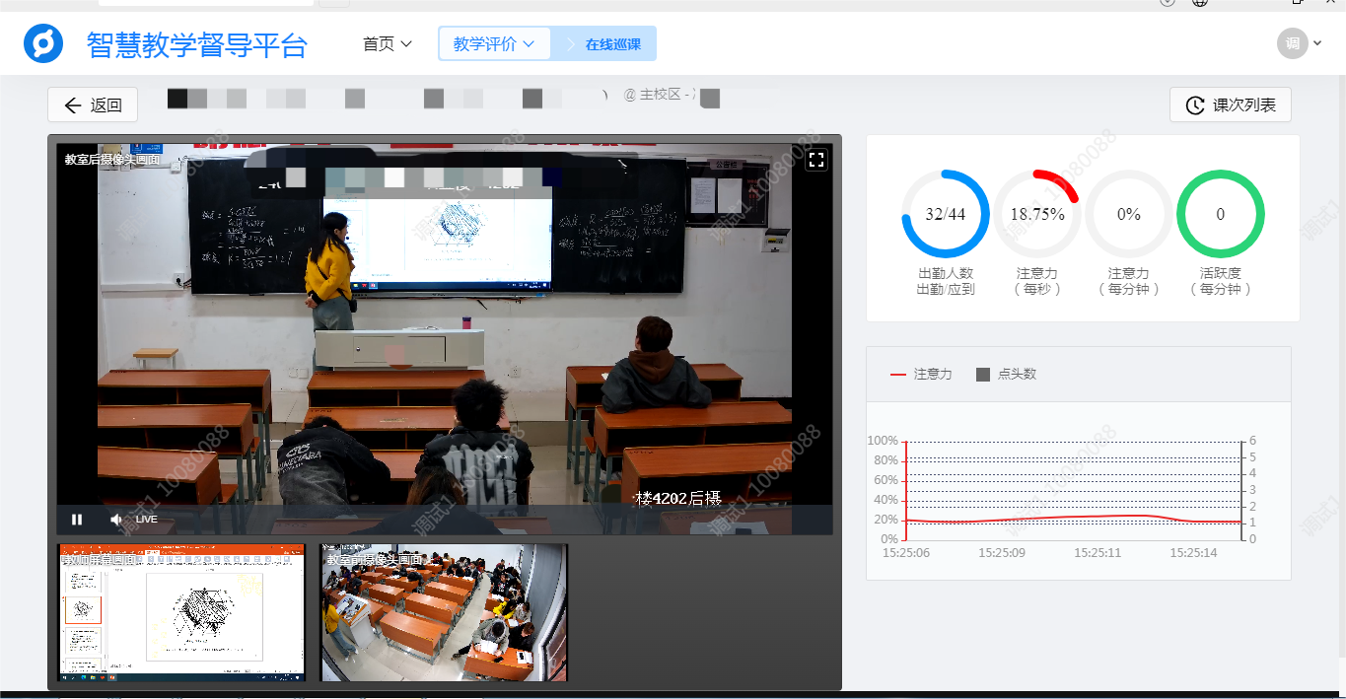Click the fullscreen icon on the video
Screen dimensions: 1346x699
(816, 159)
